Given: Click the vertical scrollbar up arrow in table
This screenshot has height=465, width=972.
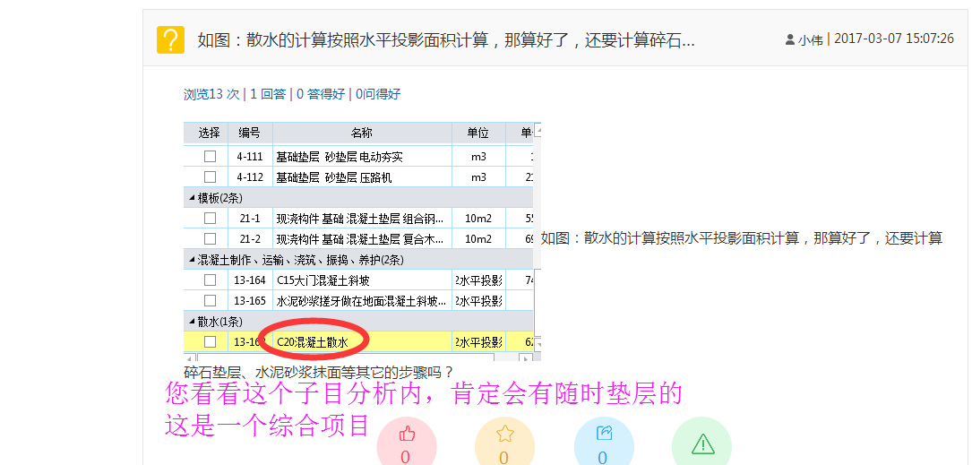Looking at the screenshot, I should (538, 131).
